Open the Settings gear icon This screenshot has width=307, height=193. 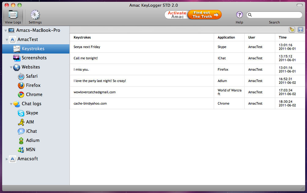(35, 15)
